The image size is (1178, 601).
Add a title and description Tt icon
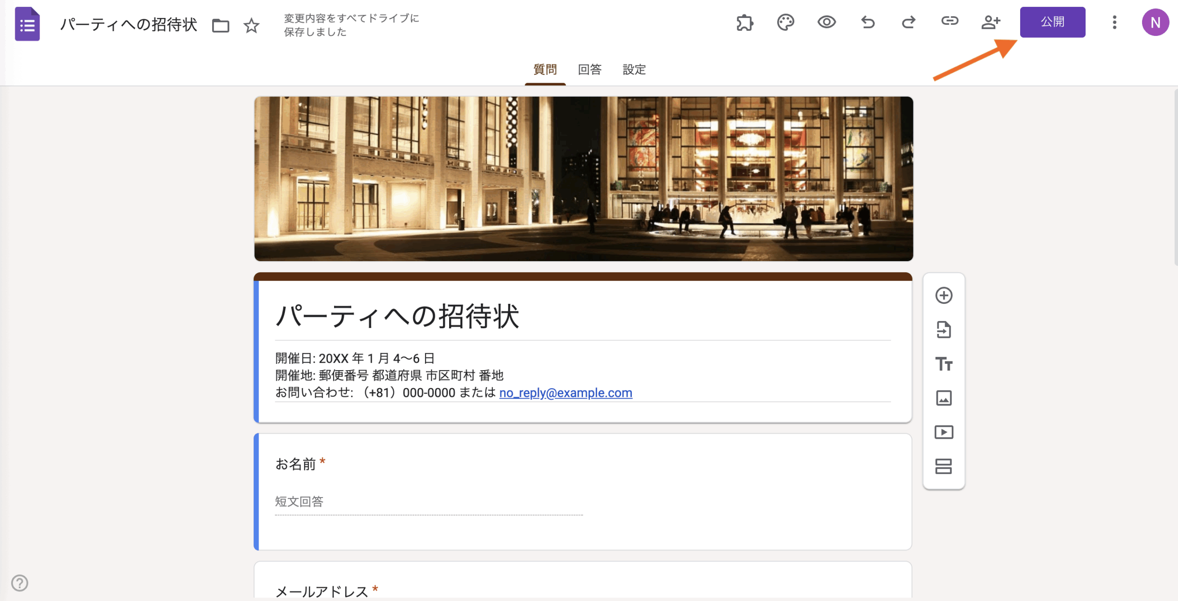[x=943, y=364]
